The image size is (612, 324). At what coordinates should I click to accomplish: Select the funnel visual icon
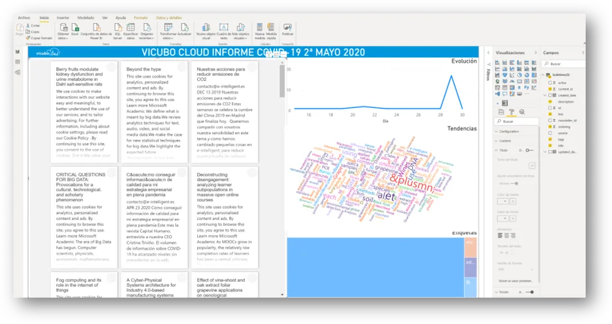pyautogui.click(x=505, y=75)
